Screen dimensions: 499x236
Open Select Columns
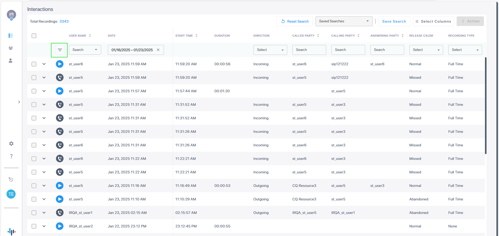point(433,21)
